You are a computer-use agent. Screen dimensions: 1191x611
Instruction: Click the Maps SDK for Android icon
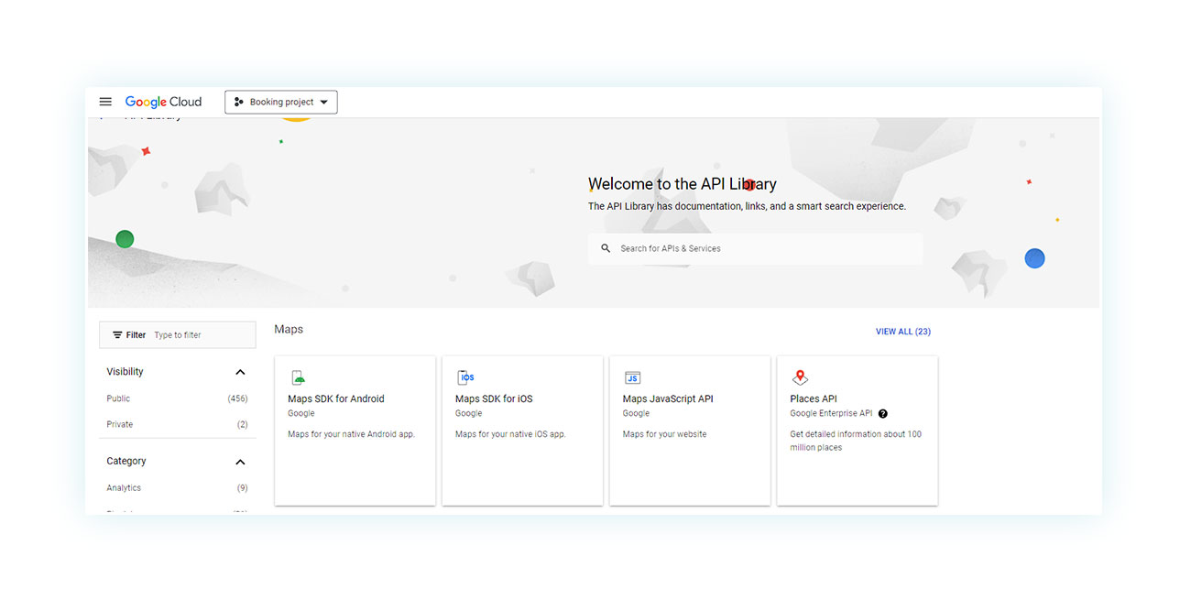pyautogui.click(x=298, y=377)
